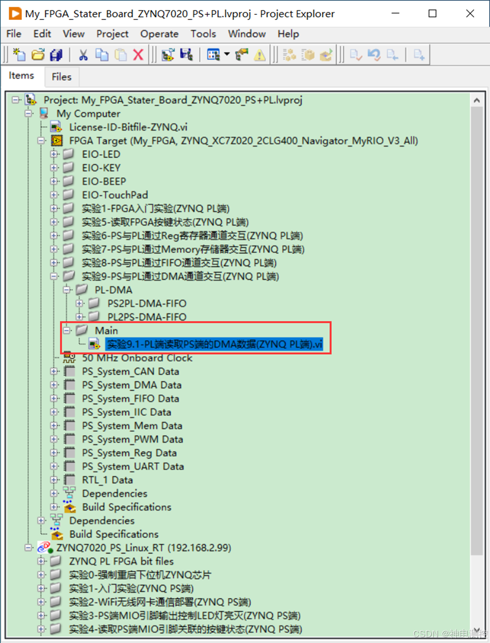
Task: Expand the PL2PS-DMA-FIFO folder
Action: click(80, 317)
